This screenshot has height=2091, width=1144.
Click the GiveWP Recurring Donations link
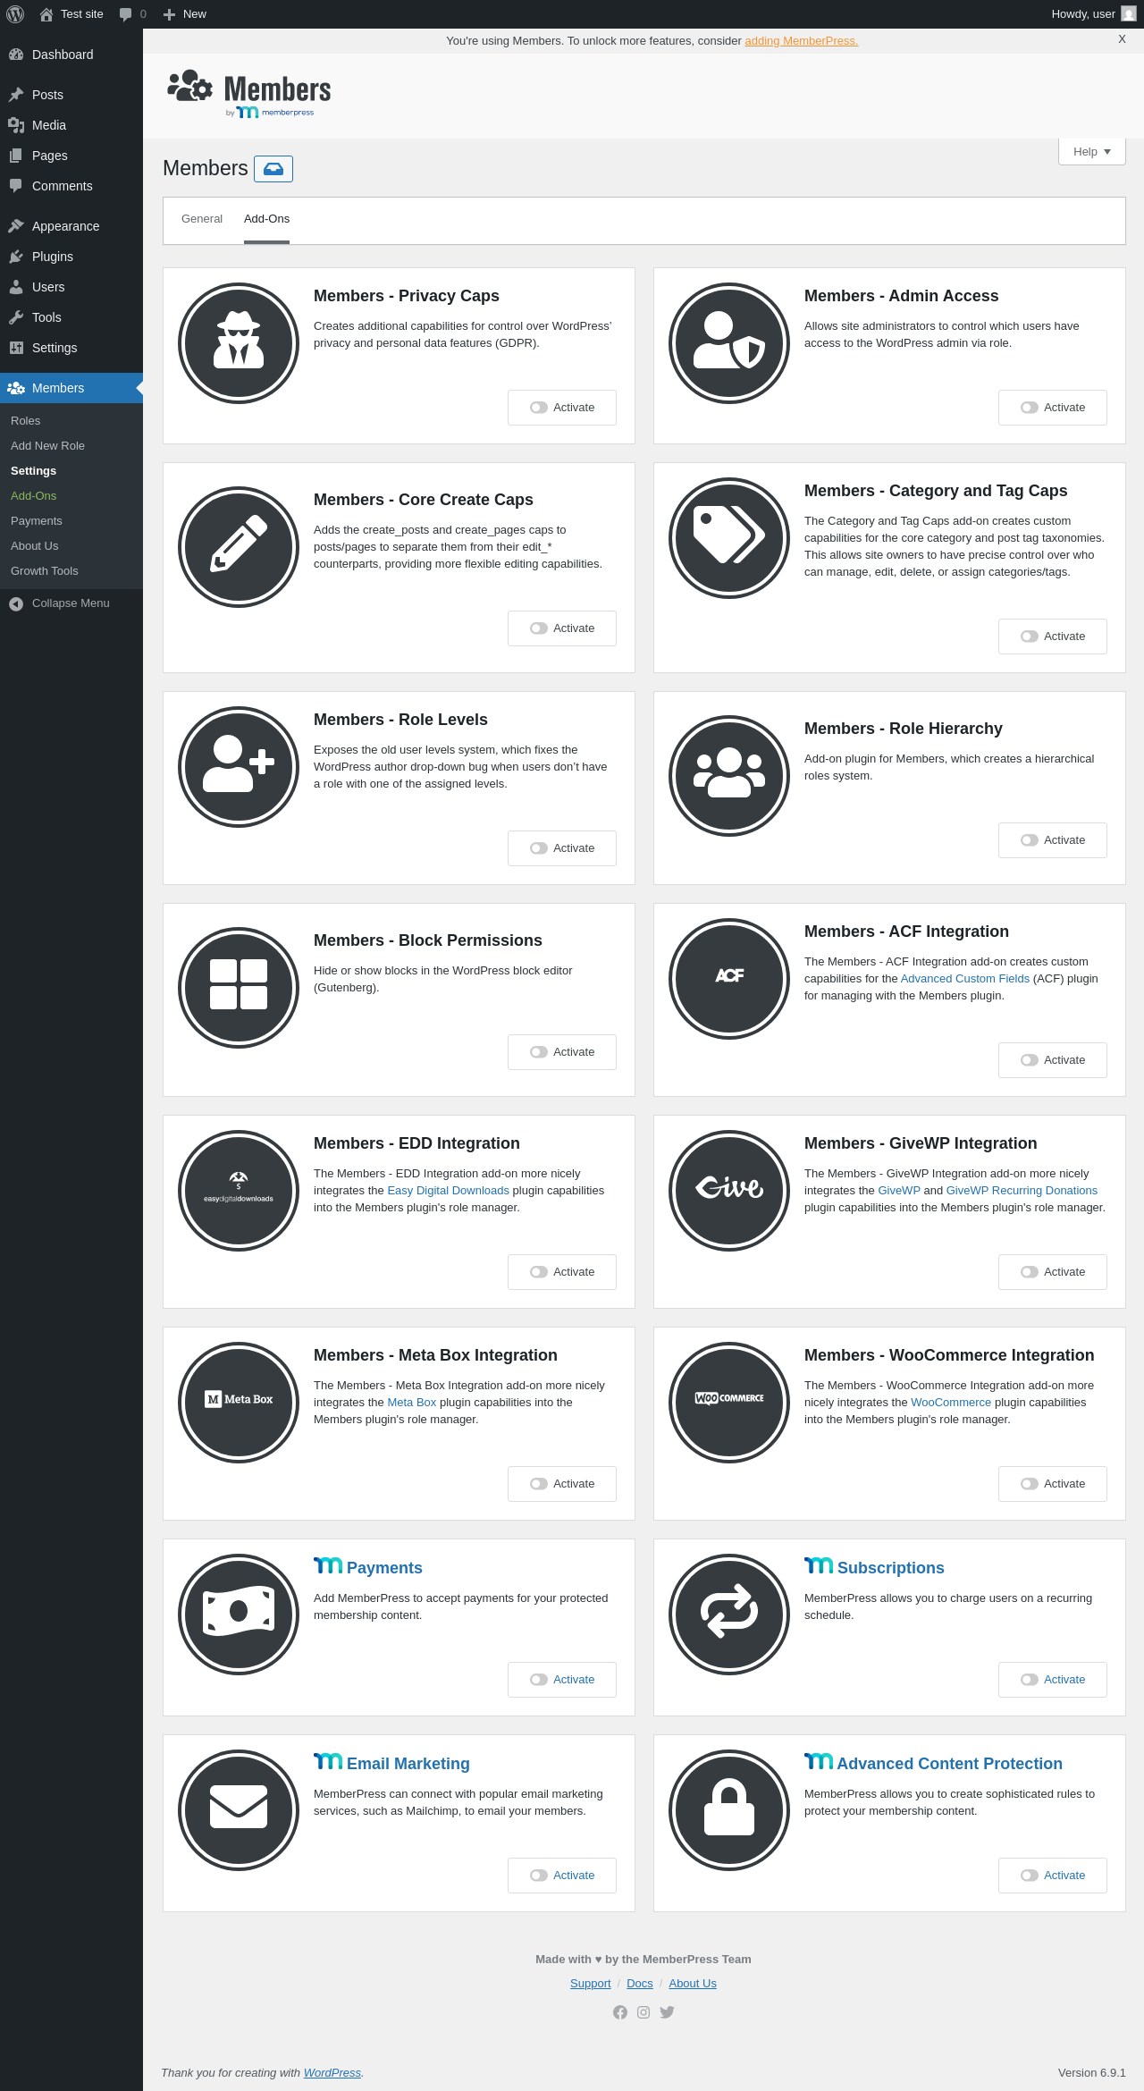(1022, 1191)
